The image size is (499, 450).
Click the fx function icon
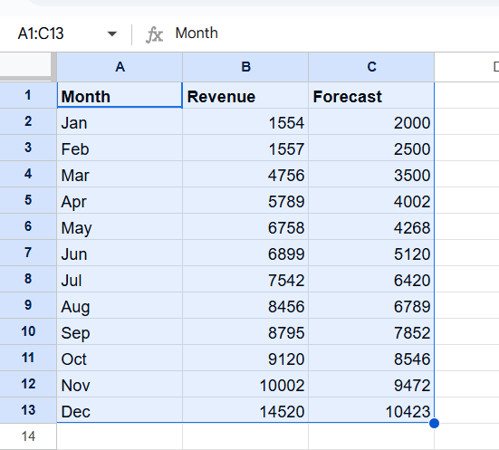click(x=154, y=34)
